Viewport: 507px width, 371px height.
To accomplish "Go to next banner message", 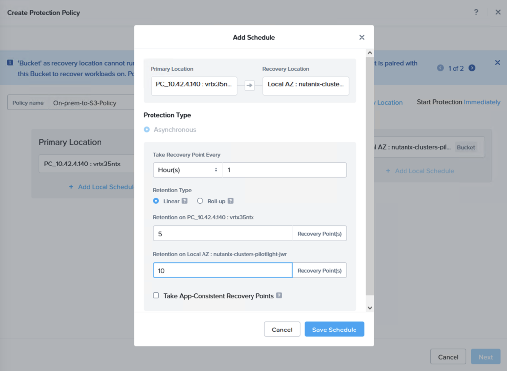I will [472, 68].
